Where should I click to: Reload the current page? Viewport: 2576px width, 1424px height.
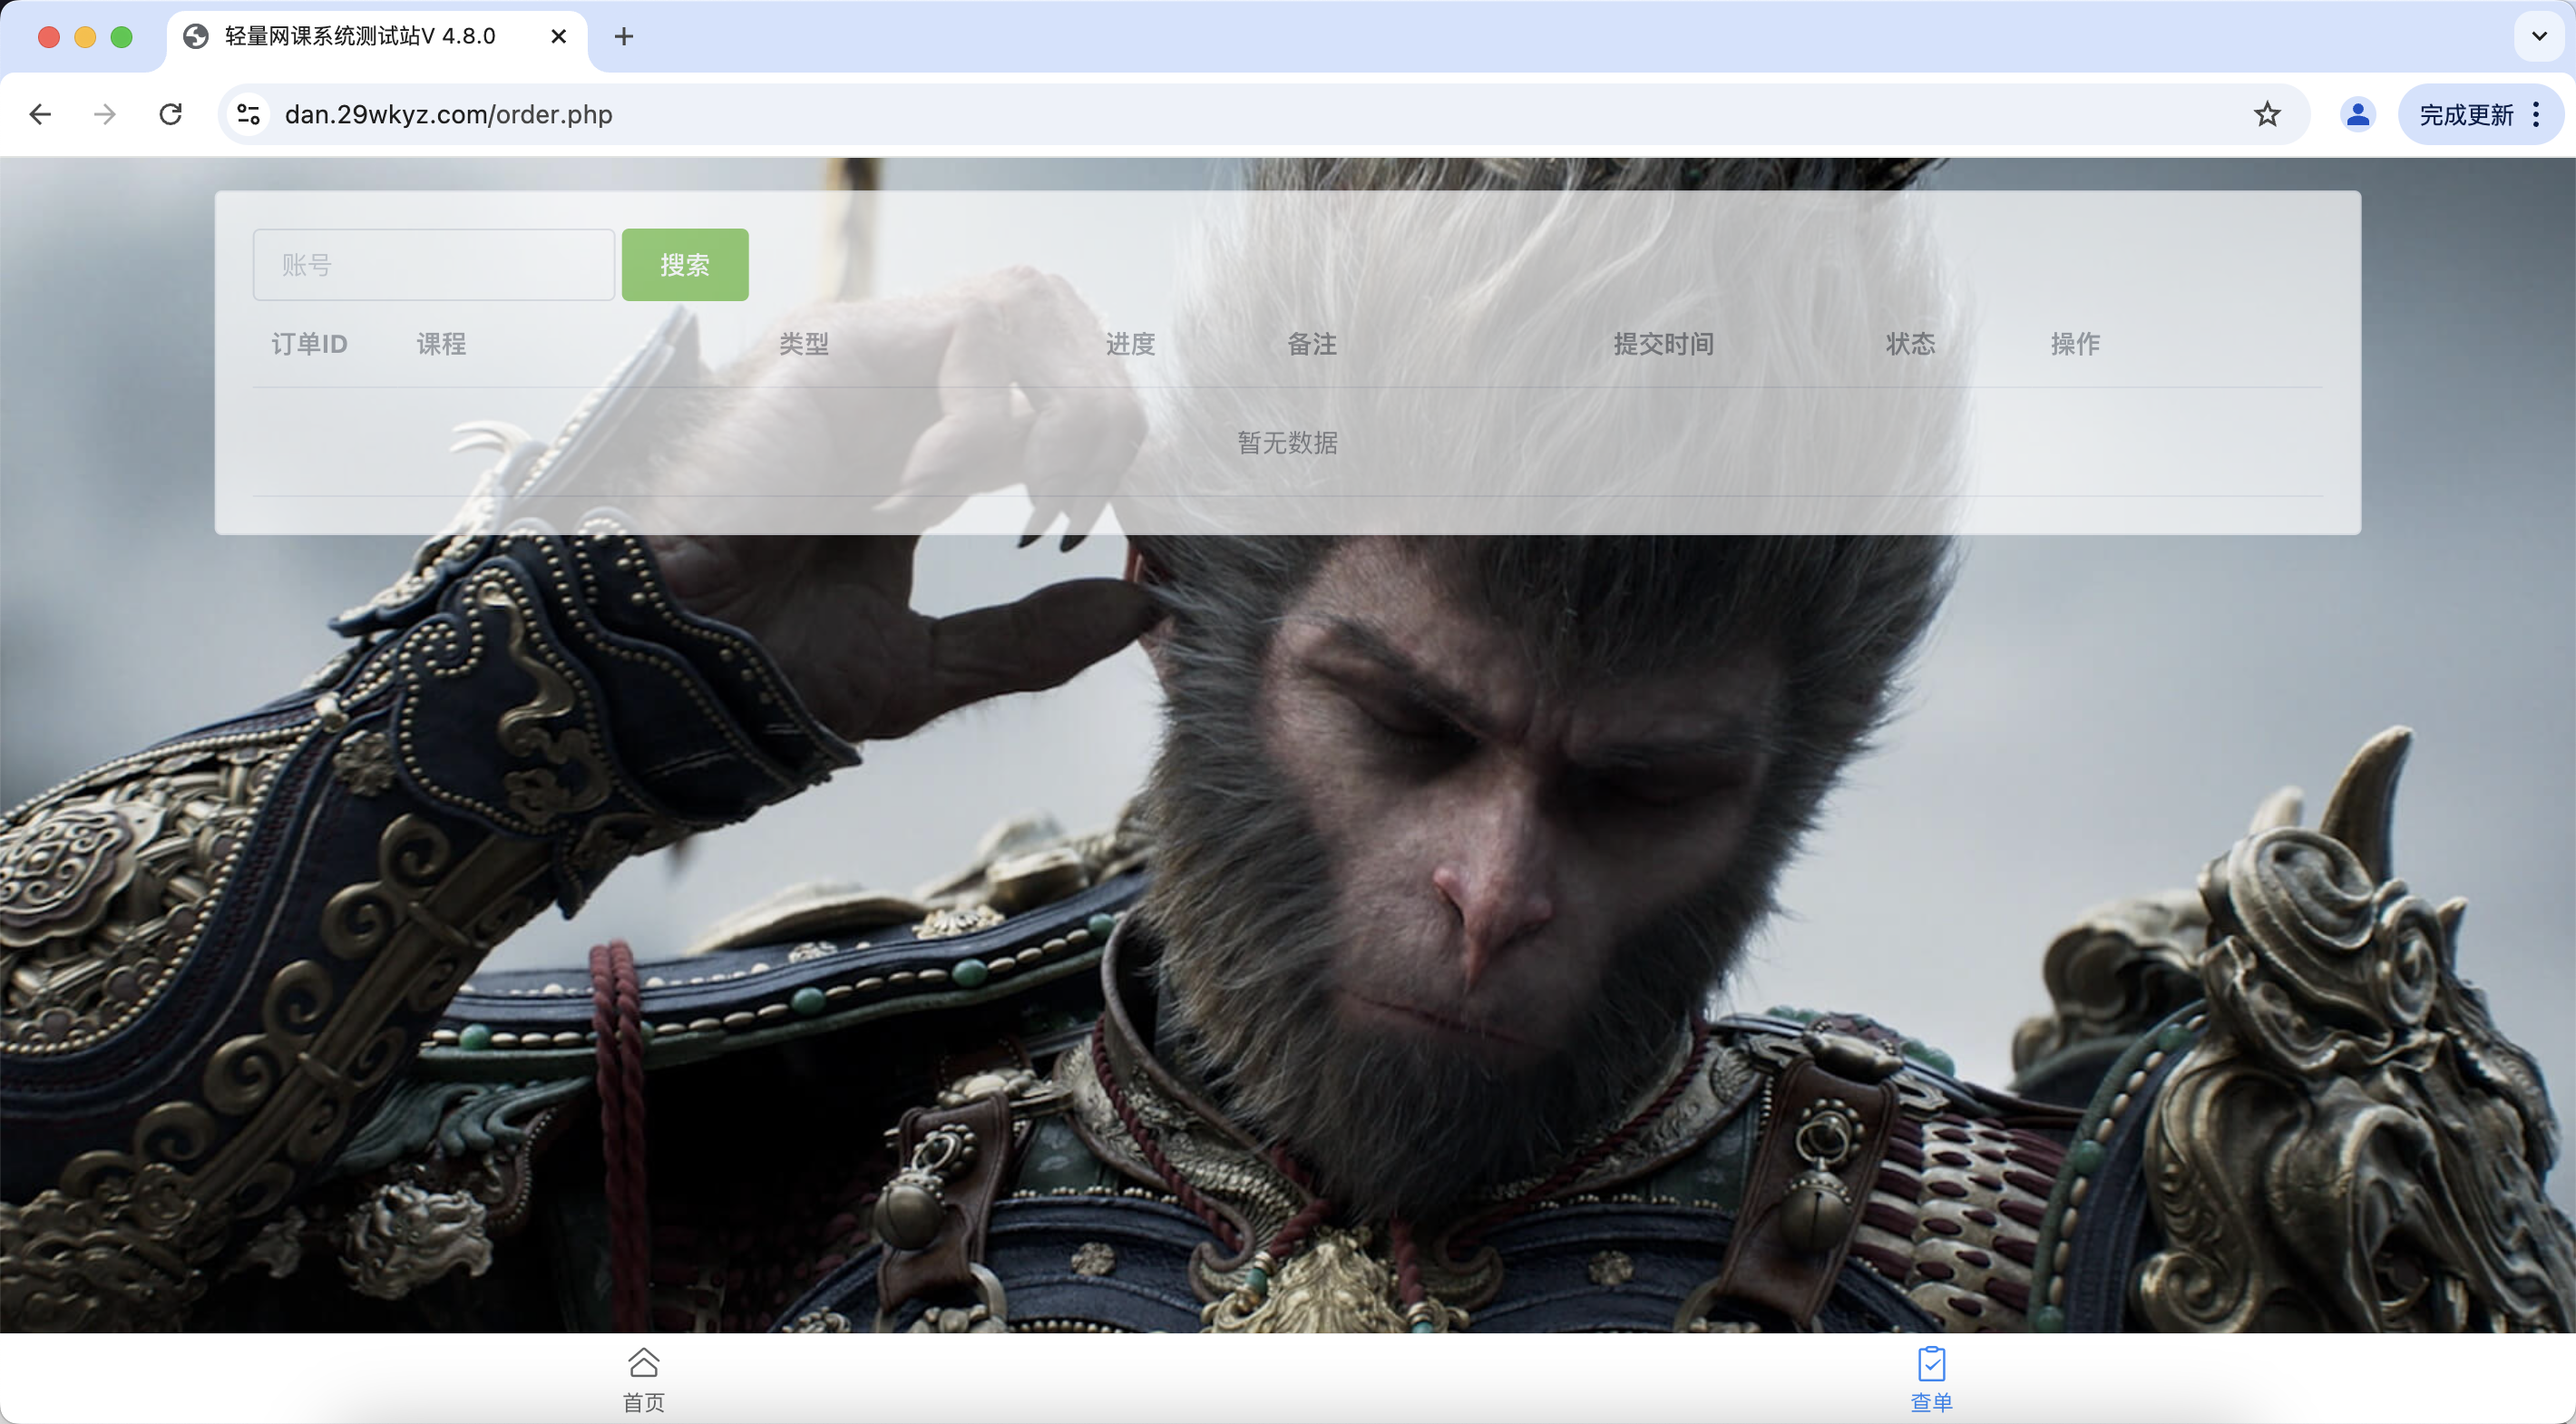coord(171,115)
